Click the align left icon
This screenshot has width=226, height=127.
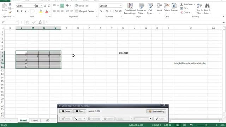pos(54,11)
